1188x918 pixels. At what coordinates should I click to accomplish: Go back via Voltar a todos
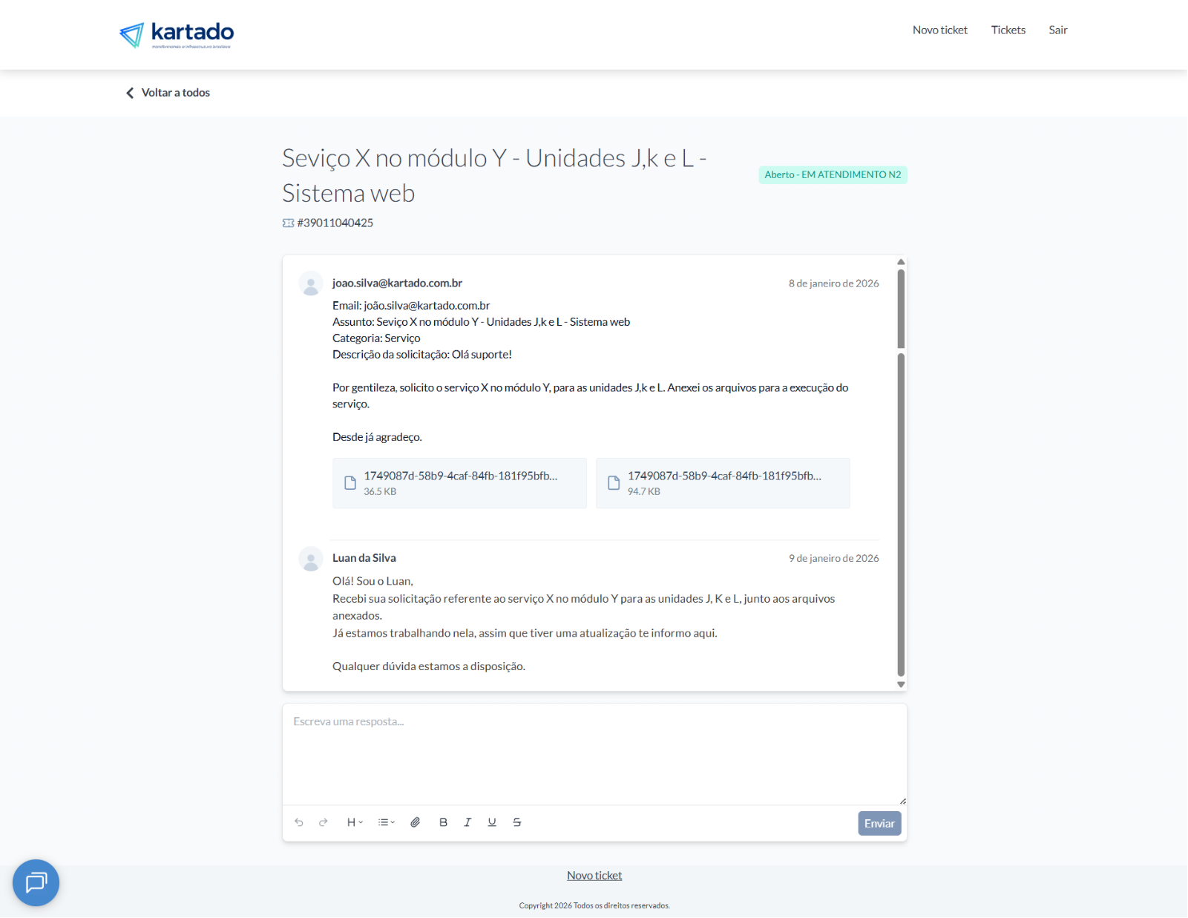click(168, 93)
